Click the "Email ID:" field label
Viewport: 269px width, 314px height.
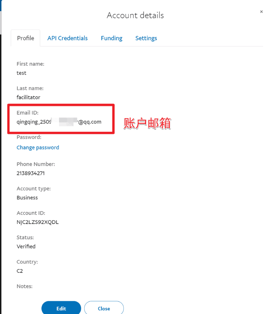point(28,113)
